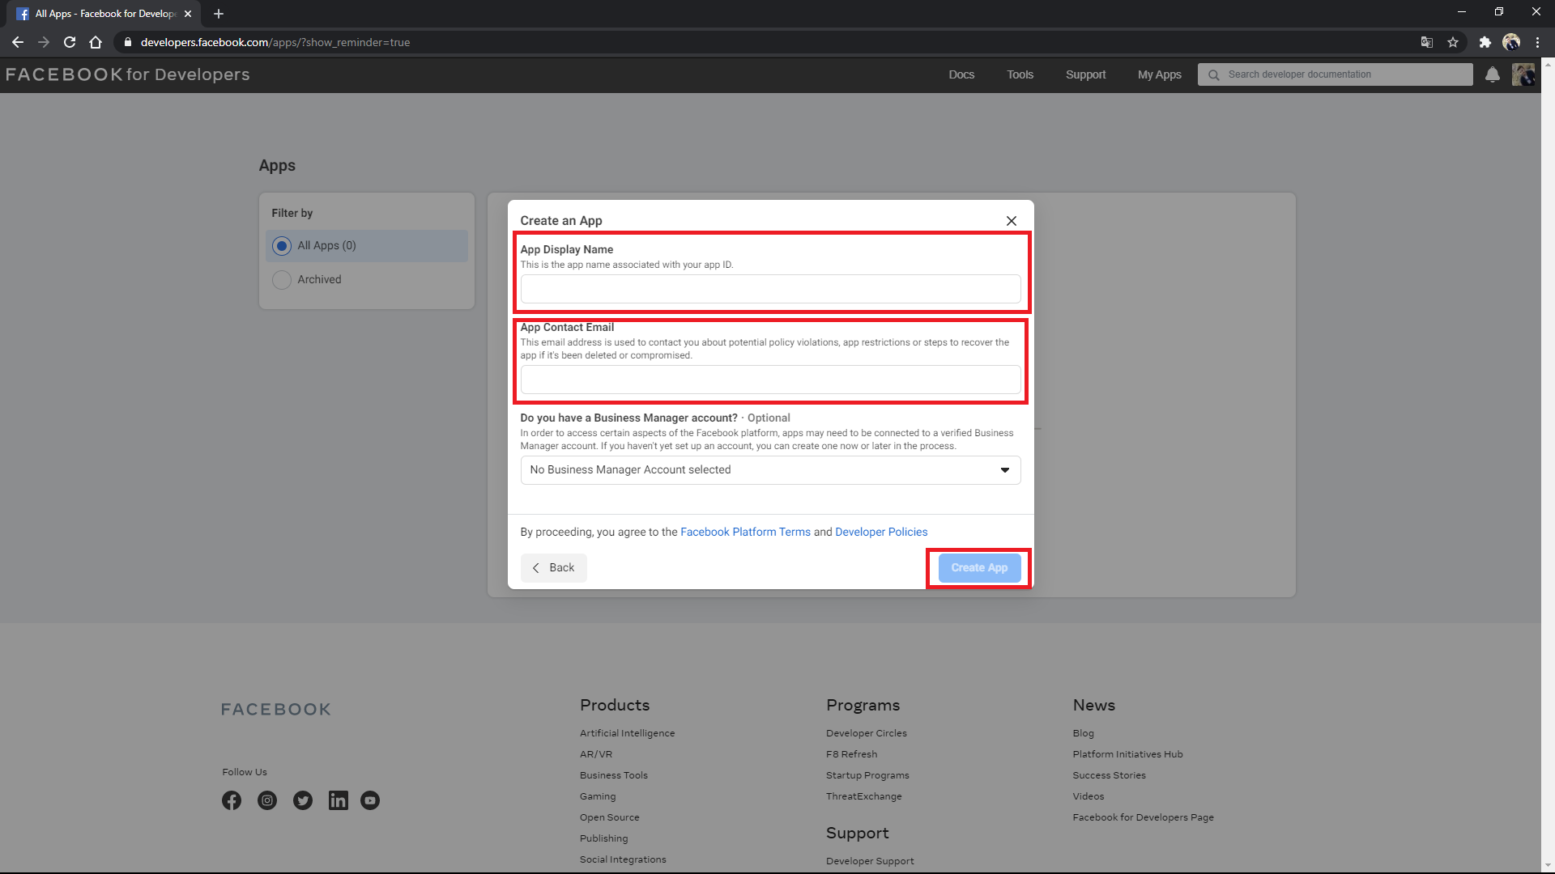Reload the current page
1555x874 pixels.
click(70, 42)
